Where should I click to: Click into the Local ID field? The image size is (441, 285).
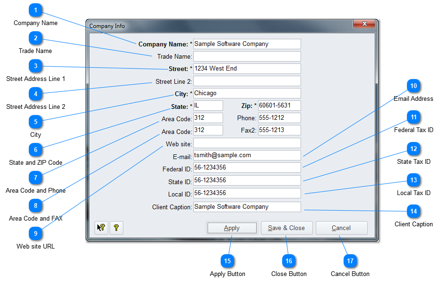pos(247,193)
